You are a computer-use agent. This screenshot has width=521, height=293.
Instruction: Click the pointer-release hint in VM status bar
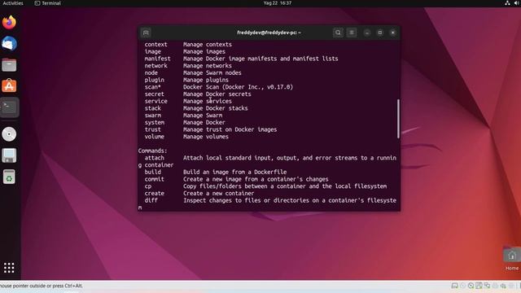42,286
